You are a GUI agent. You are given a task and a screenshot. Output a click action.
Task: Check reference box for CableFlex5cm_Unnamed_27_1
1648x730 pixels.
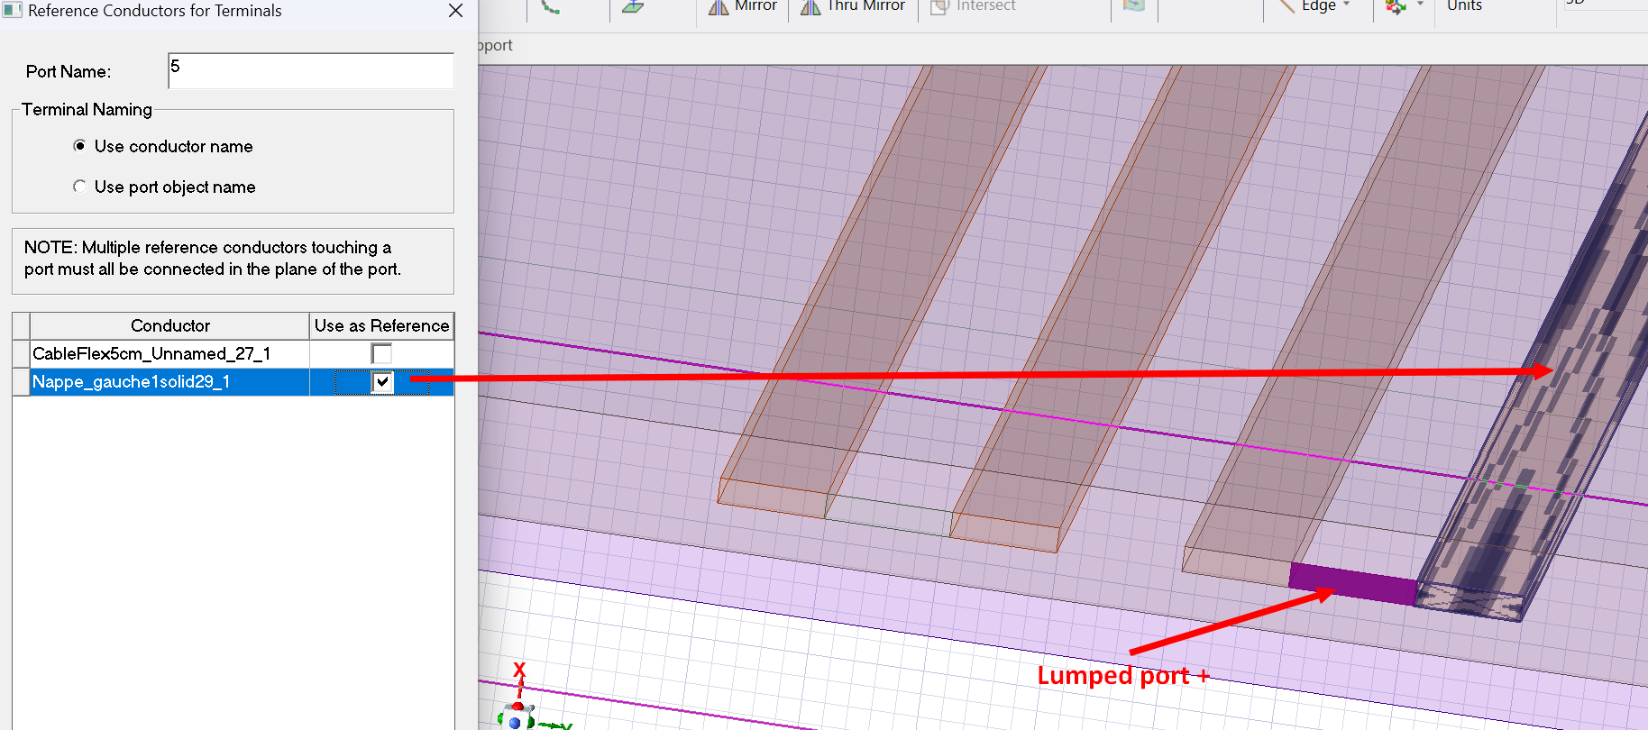pos(382,354)
